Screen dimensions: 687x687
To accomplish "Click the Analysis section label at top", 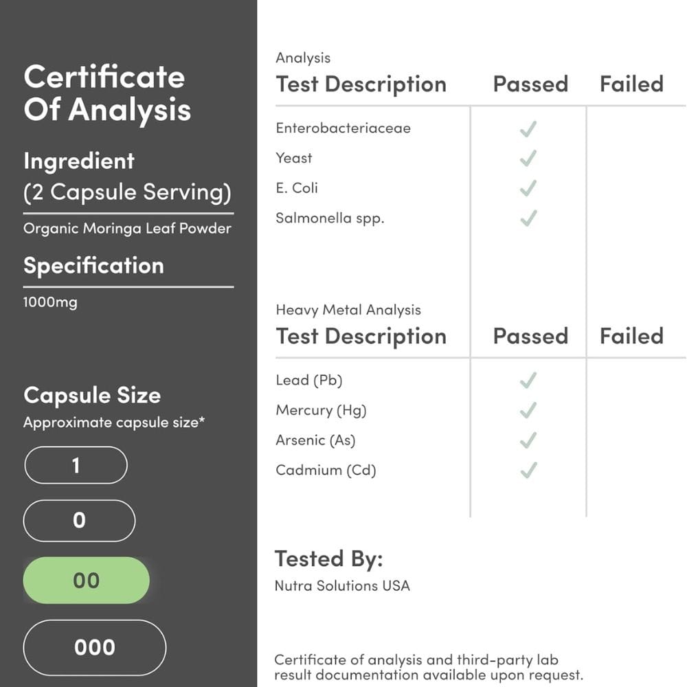I will tap(303, 58).
